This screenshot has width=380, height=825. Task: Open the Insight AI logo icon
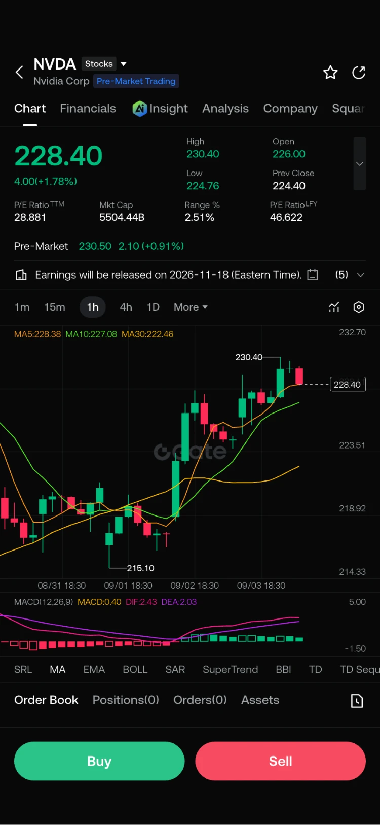click(140, 109)
